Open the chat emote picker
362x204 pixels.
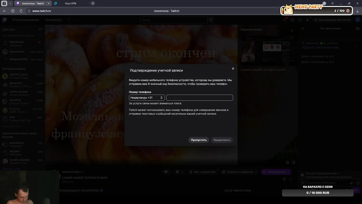coord(358,183)
